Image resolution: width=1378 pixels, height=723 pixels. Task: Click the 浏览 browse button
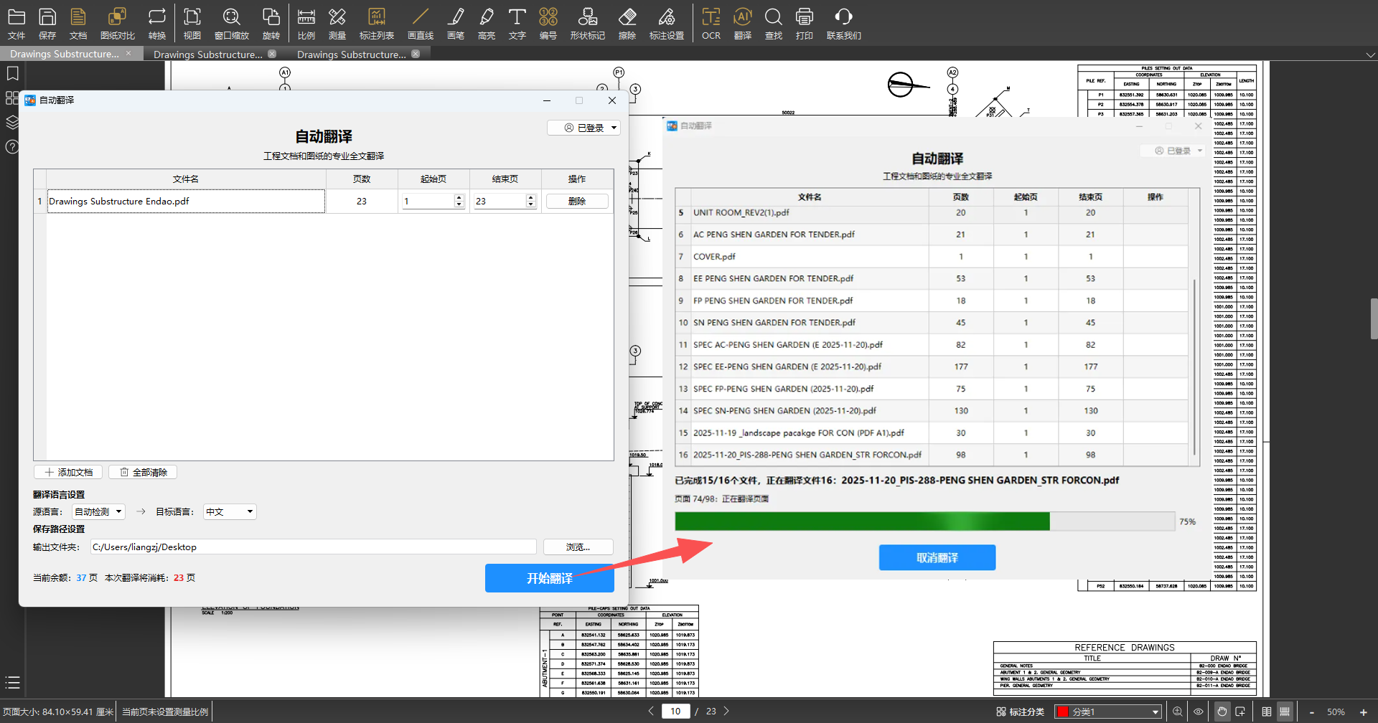point(578,547)
